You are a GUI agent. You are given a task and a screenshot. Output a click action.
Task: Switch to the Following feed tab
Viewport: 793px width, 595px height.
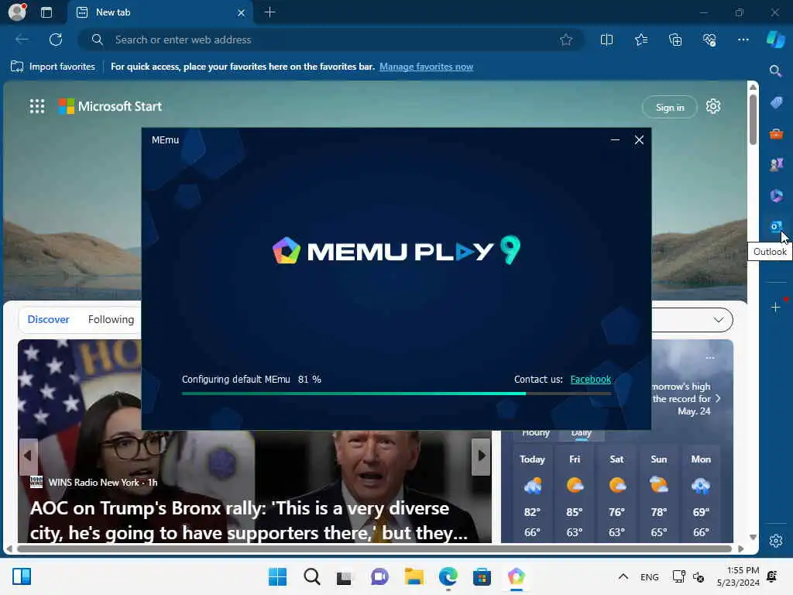click(x=111, y=319)
